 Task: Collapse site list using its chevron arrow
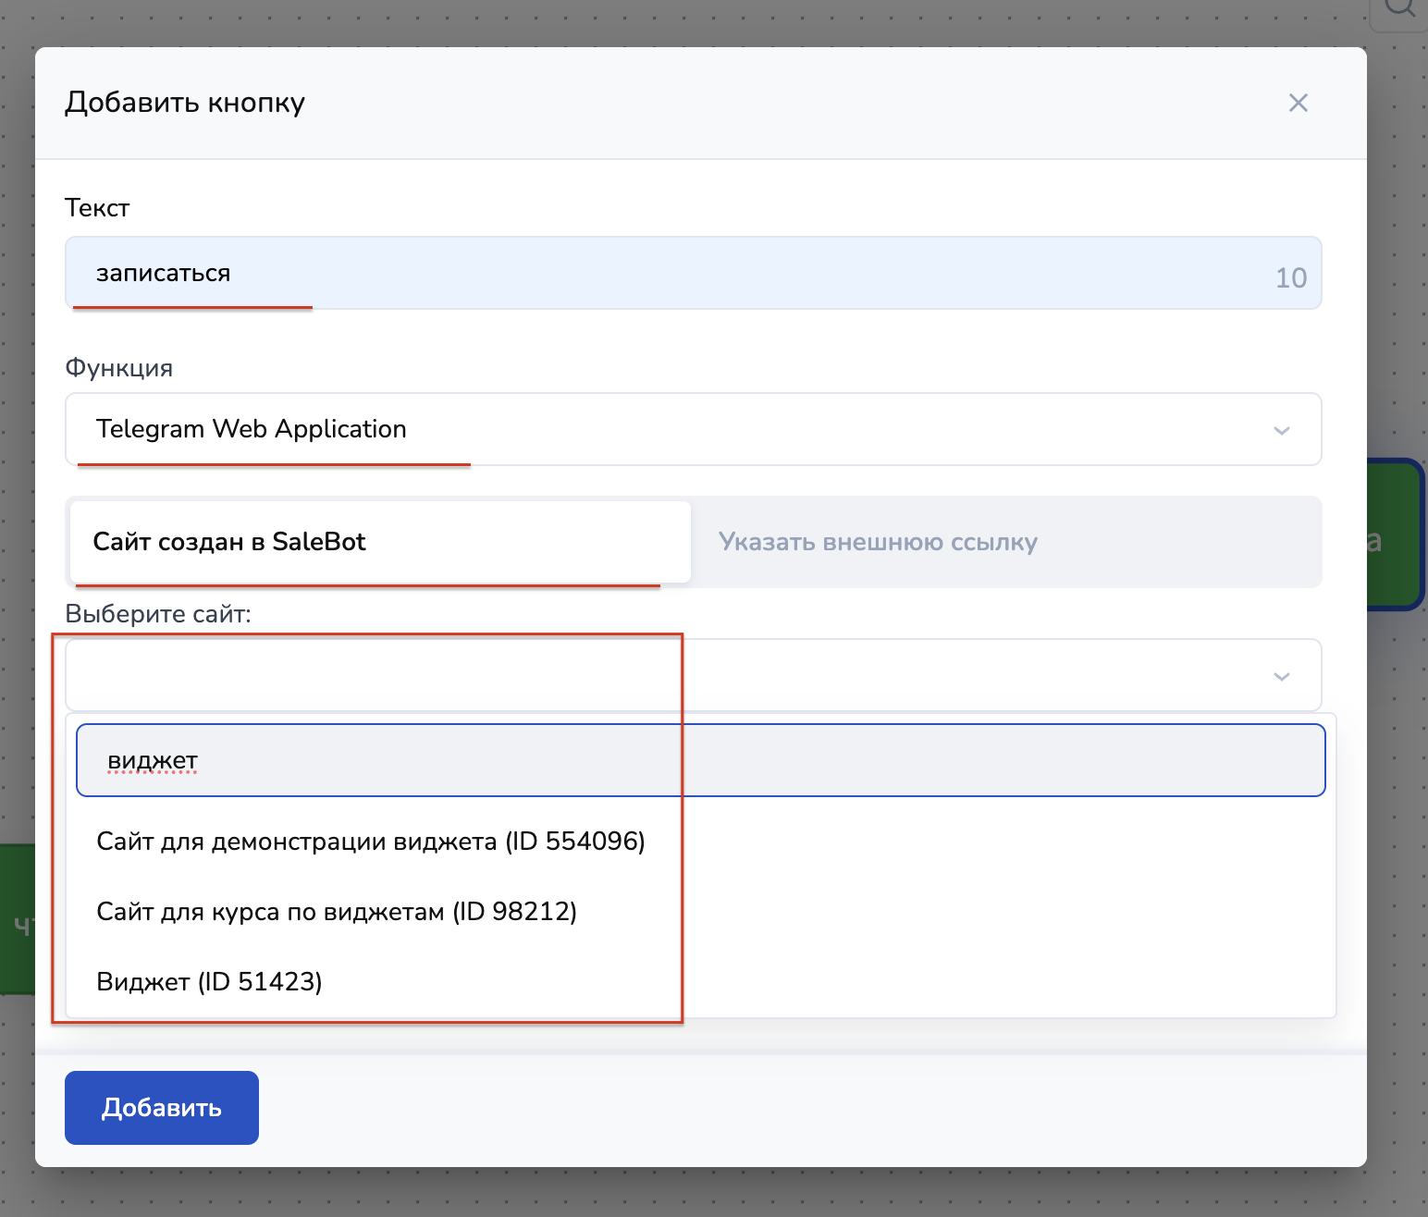1281,677
